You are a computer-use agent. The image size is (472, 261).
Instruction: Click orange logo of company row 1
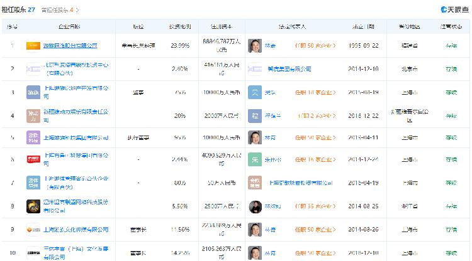point(33,46)
